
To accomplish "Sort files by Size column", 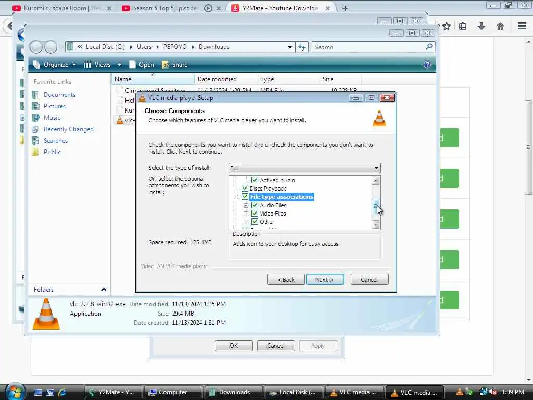I will pos(340,79).
